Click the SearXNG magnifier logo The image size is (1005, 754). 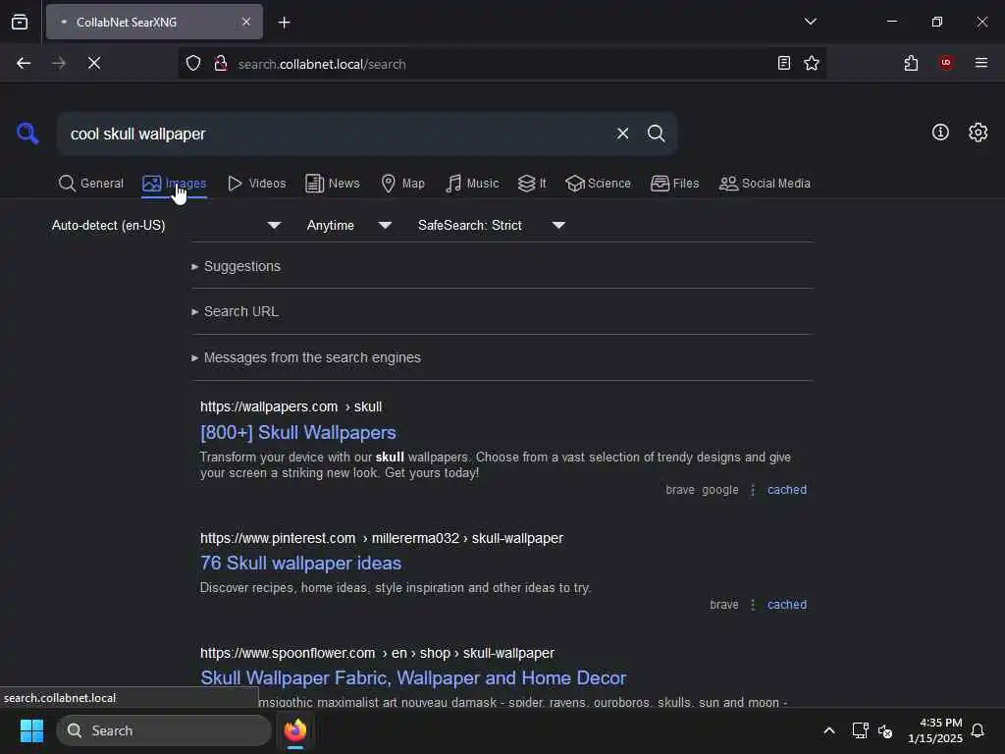(x=27, y=134)
